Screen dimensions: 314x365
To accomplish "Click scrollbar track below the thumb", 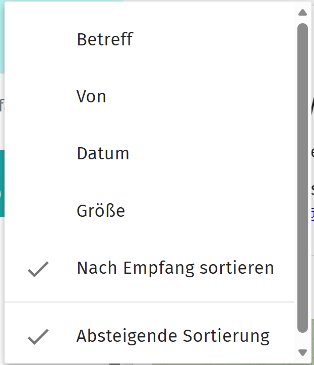I will coord(302,340).
